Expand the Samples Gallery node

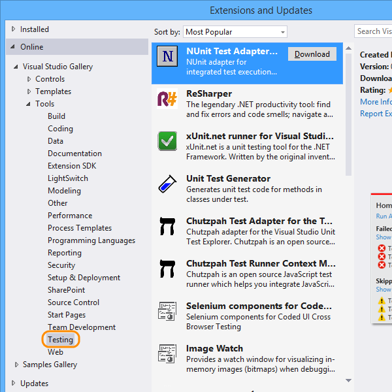click(x=17, y=365)
